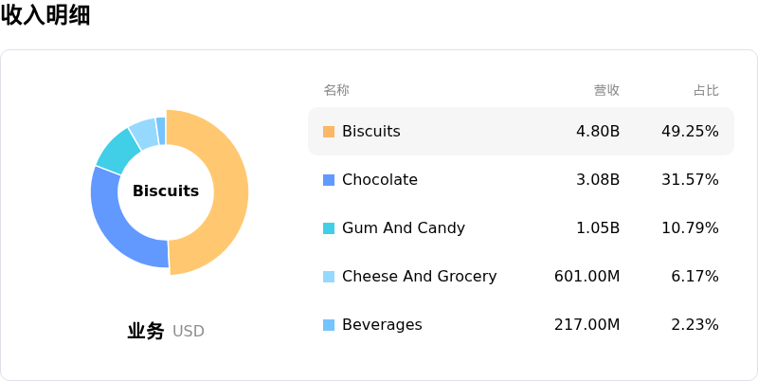Select the light-blue Cheese And Grocery segment

click(x=143, y=133)
